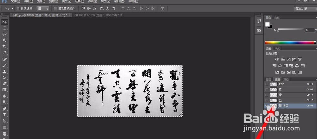Add a Photo Filter adjustment
Viewport: 317px width, 139px height.
[x=291, y=66]
